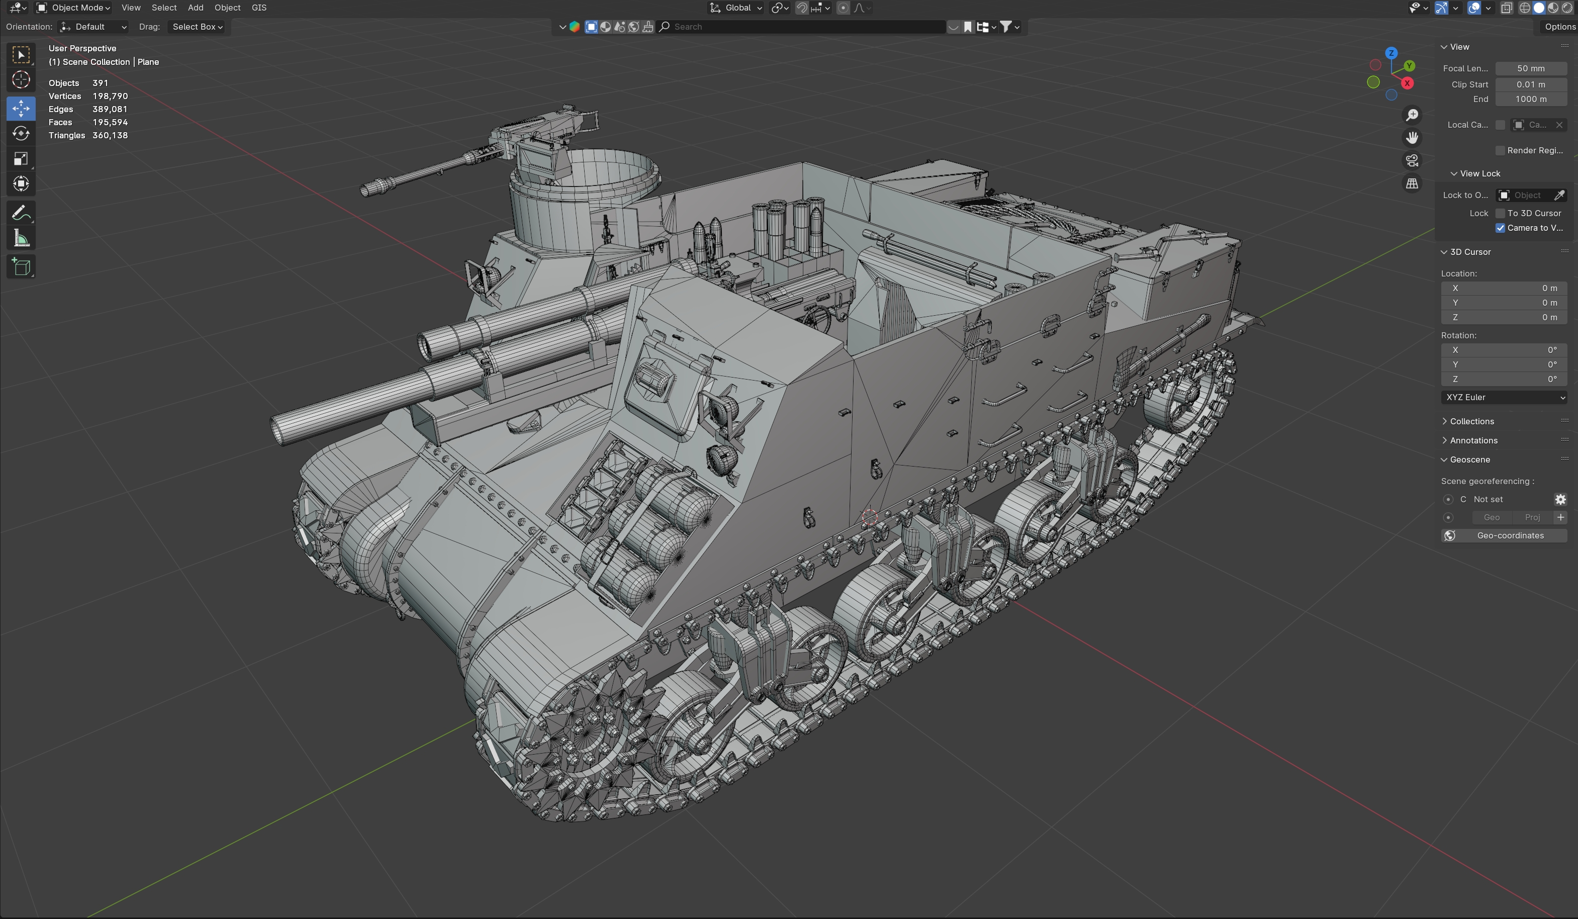Click the Geo-coordinates button

(1503, 536)
